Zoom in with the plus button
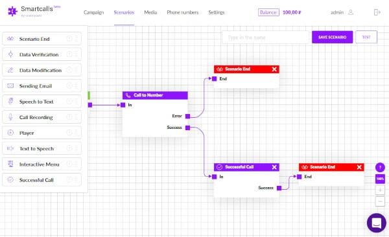 pyautogui.click(x=380, y=190)
